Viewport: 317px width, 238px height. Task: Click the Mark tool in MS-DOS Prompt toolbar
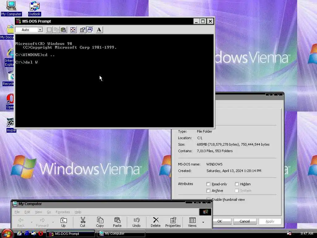(x=49, y=30)
